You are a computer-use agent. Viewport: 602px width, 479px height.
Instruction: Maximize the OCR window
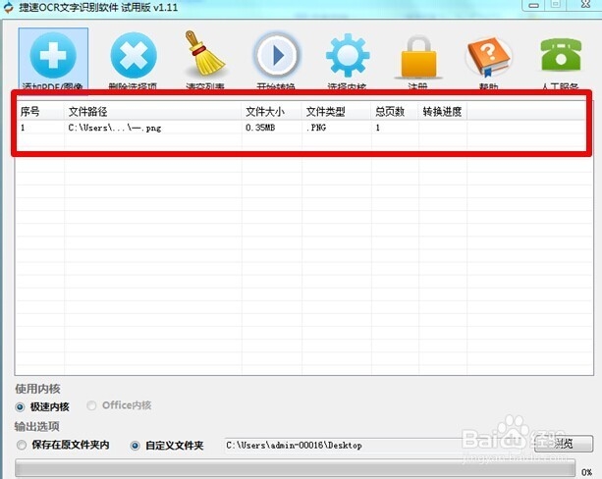pyautogui.click(x=556, y=5)
